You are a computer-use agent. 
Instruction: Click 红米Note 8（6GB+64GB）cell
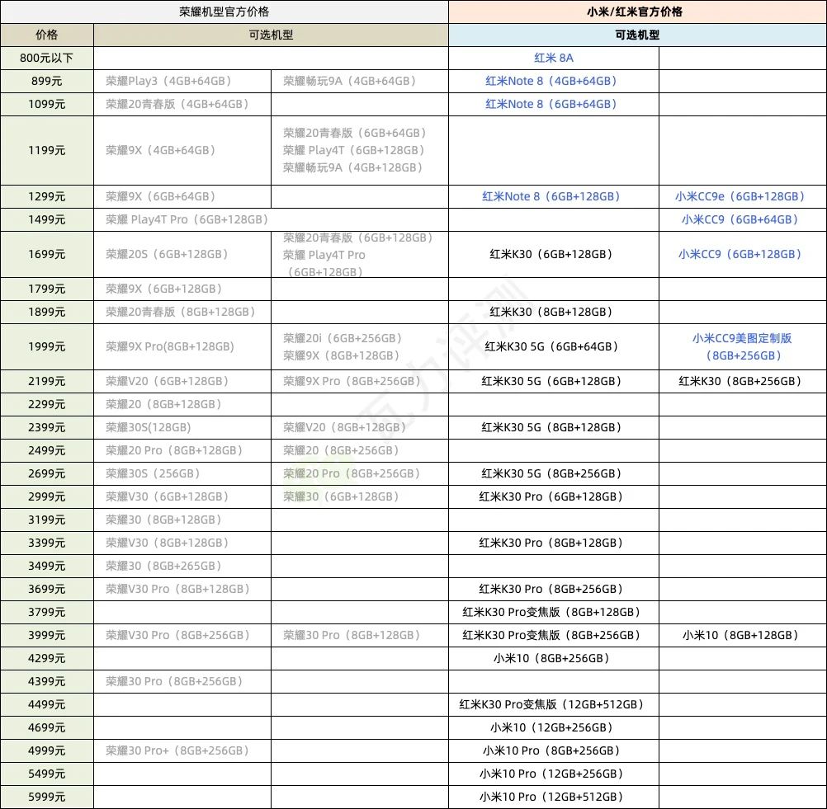click(x=554, y=105)
